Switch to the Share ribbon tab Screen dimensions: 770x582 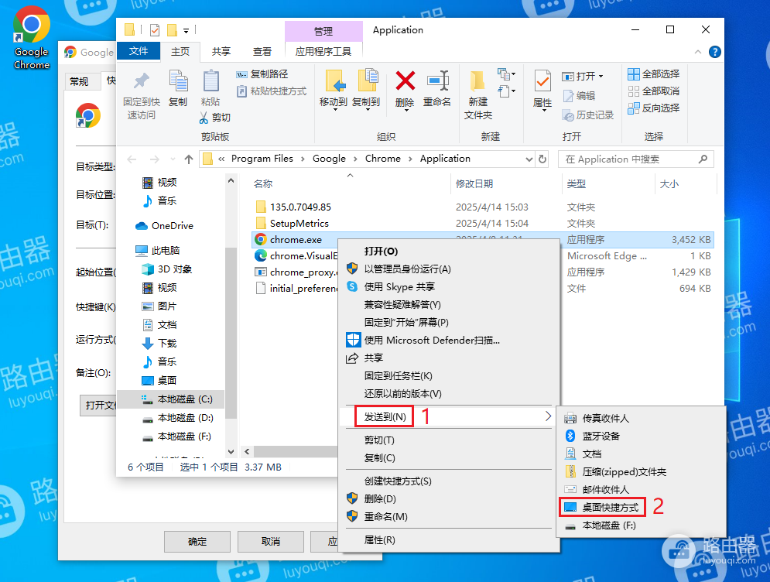(221, 52)
